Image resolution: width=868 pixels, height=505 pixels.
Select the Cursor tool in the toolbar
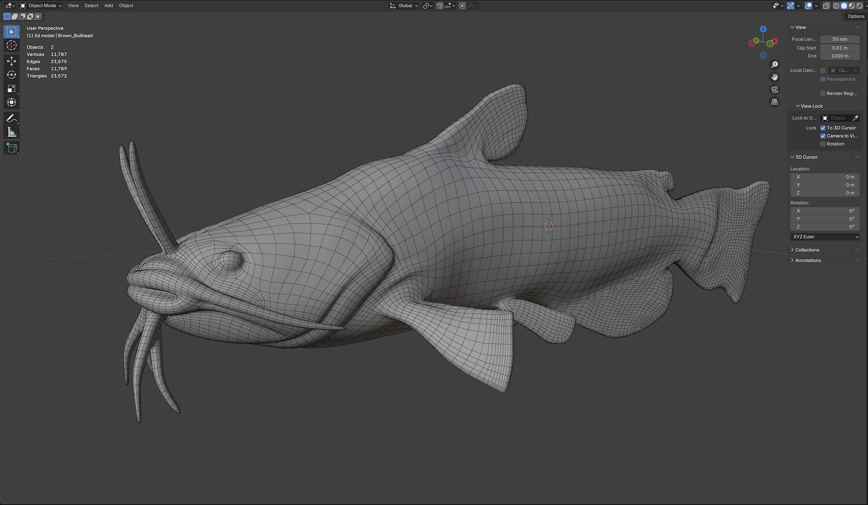coord(12,46)
